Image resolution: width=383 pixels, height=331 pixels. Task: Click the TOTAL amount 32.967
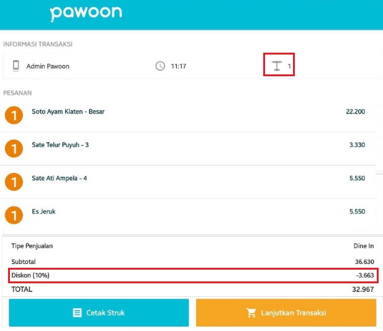(363, 289)
